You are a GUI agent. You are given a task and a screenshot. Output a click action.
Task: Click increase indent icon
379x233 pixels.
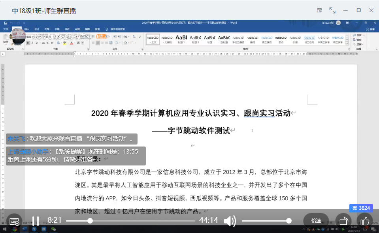tap(119, 37)
